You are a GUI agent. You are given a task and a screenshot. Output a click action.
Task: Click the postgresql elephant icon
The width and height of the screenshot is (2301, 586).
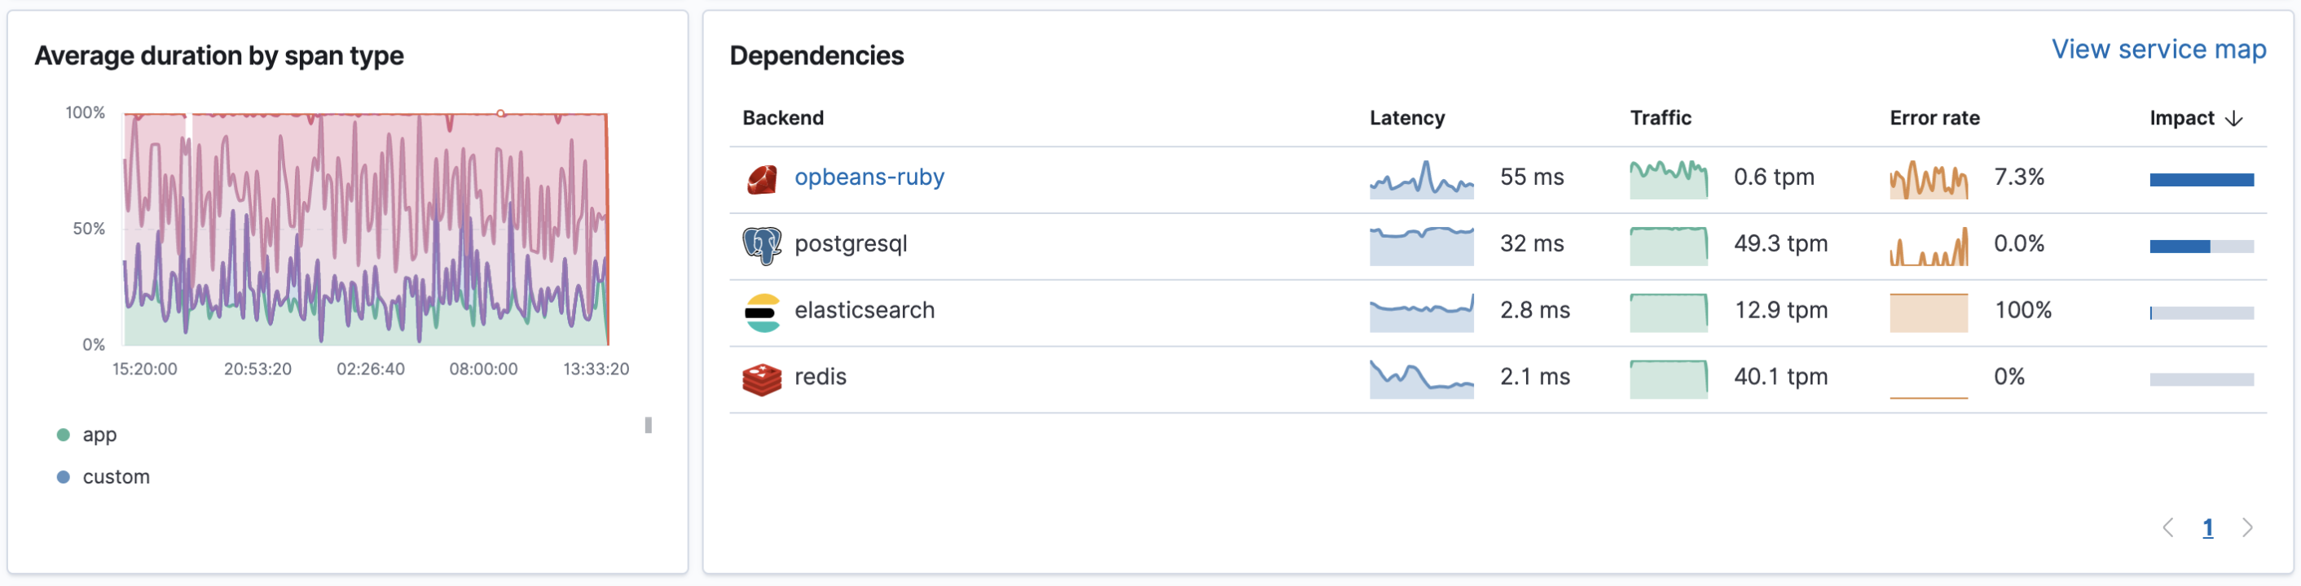pyautogui.click(x=761, y=244)
